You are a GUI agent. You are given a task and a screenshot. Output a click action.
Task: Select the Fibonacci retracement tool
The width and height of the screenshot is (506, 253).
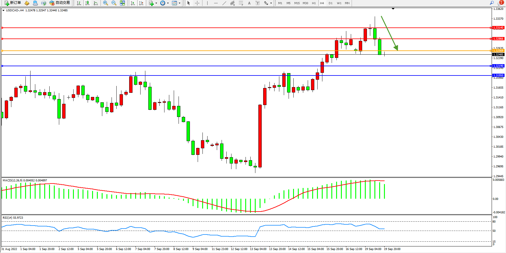241,3
